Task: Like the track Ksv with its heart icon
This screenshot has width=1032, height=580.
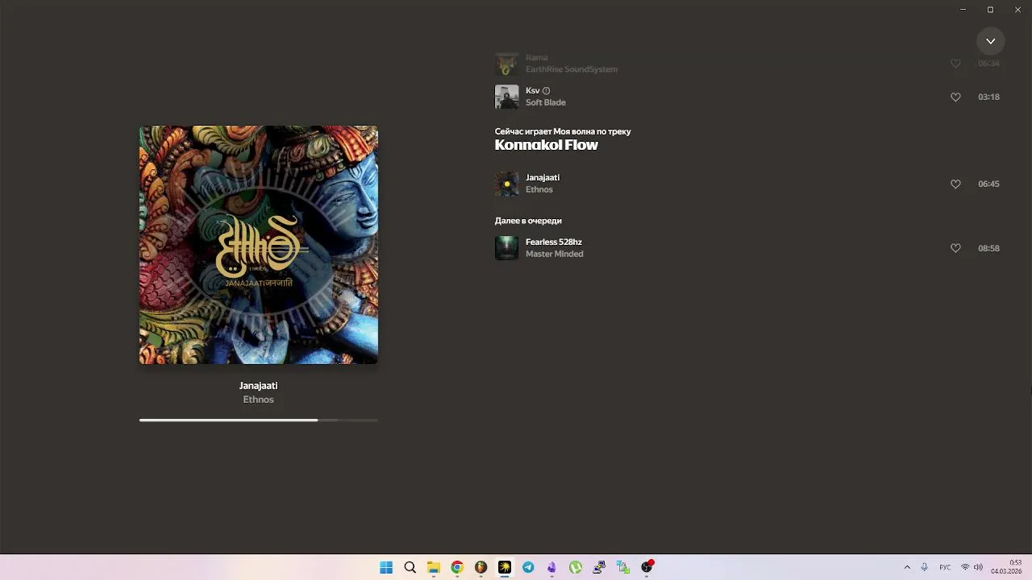Action: pos(955,97)
